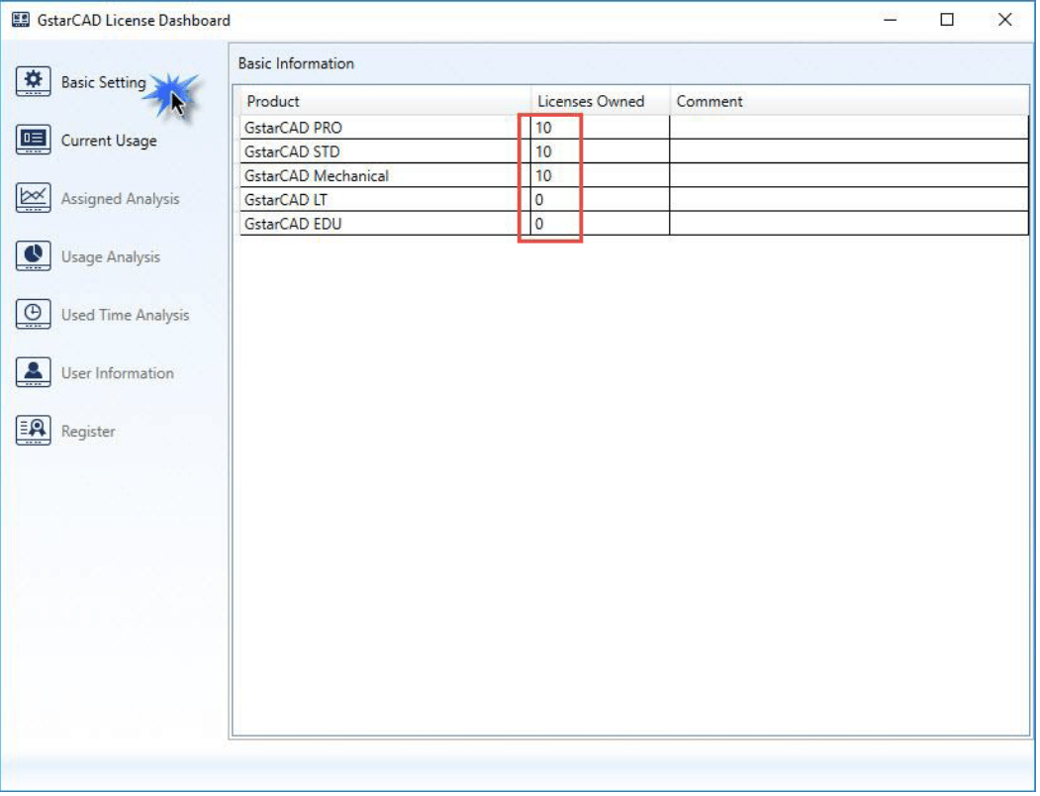Click licenses owned value for GstarCAD PRO

[601, 128]
